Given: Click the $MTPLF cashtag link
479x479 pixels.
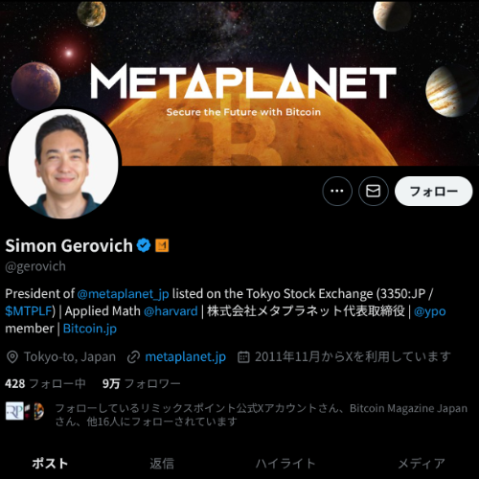Looking at the screenshot, I should pos(29,310).
